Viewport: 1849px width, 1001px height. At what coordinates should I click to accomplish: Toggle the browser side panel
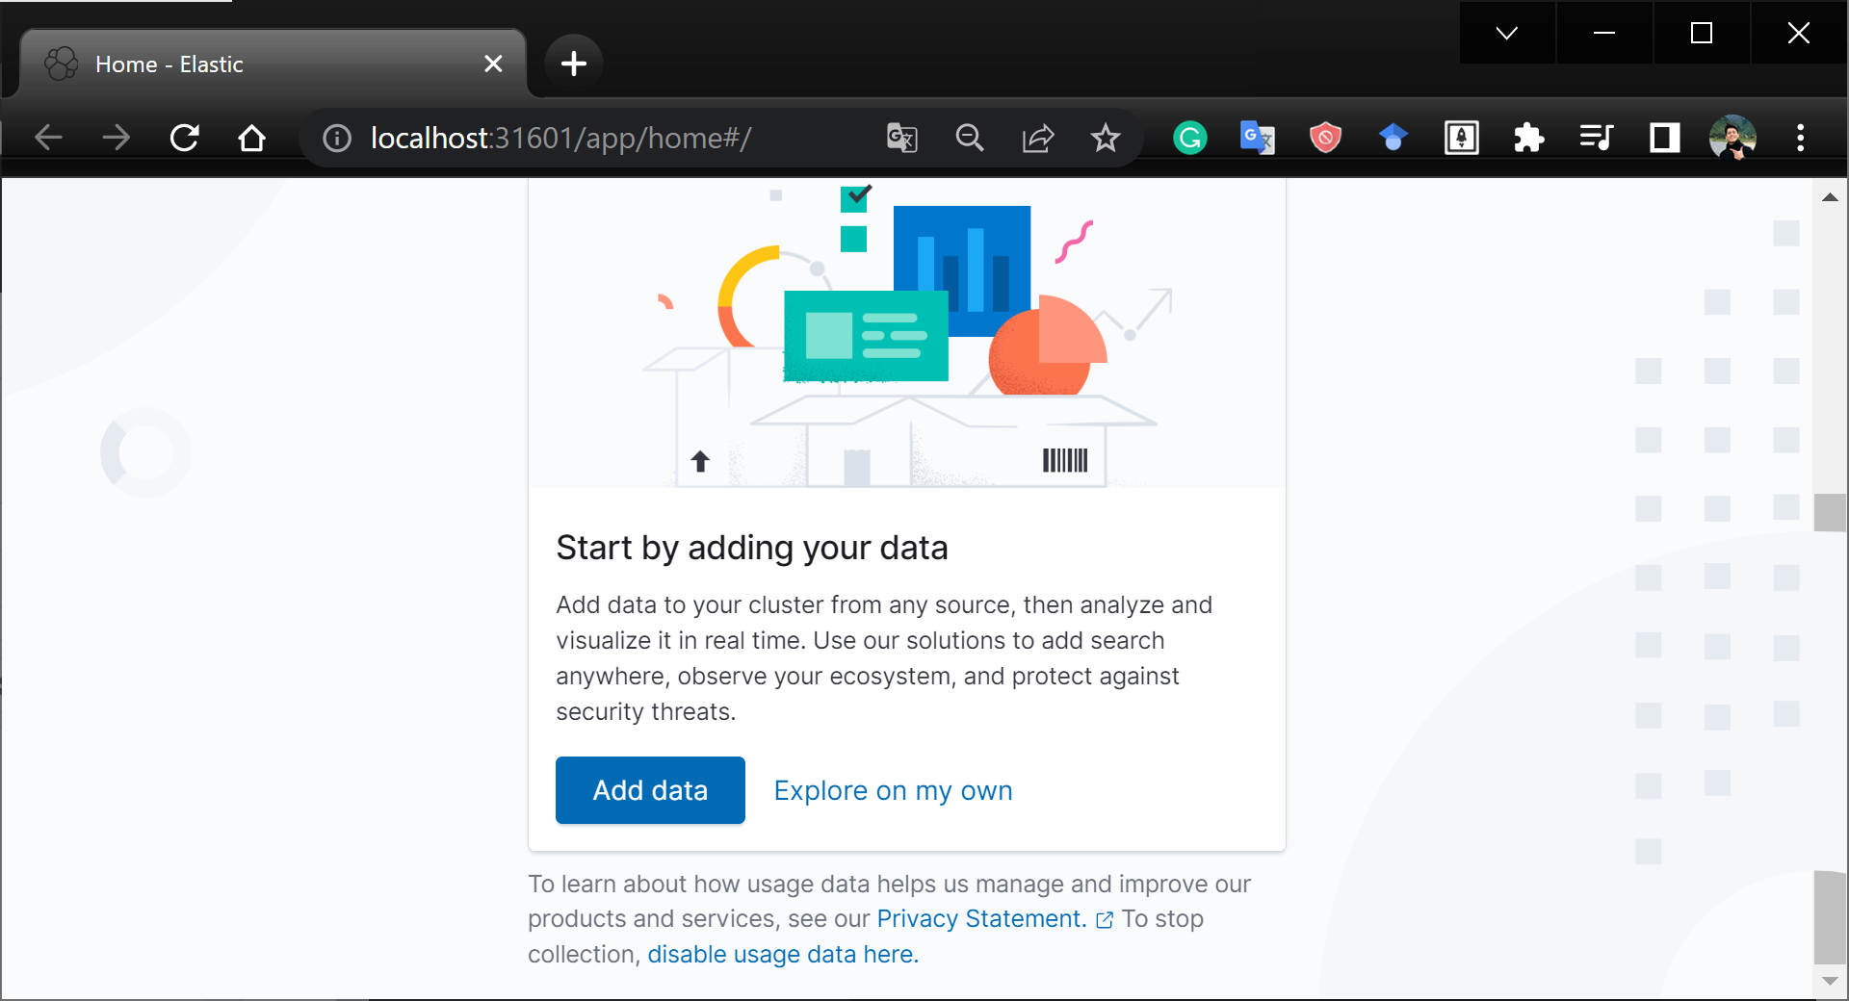click(x=1665, y=138)
